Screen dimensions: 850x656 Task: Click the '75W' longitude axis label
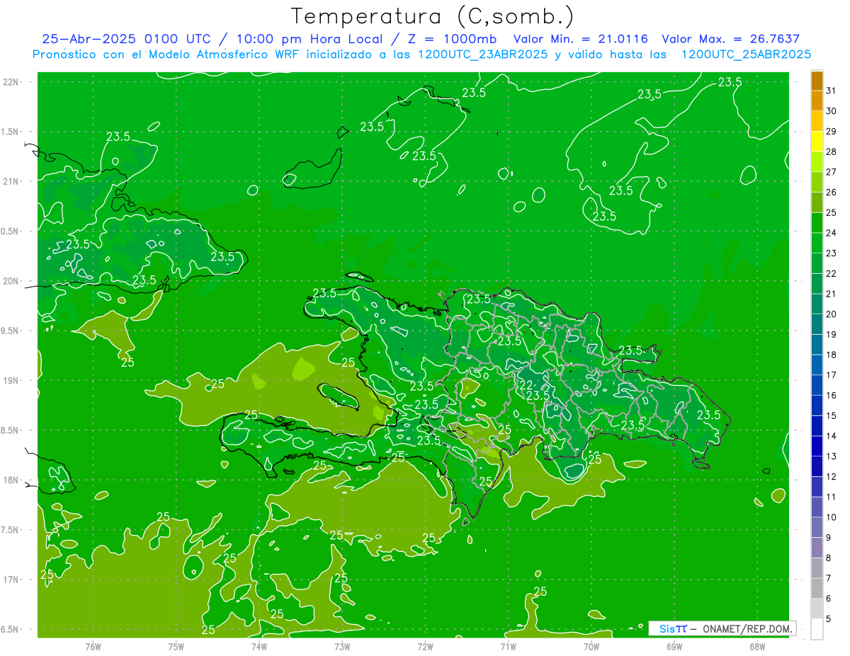tap(176, 646)
